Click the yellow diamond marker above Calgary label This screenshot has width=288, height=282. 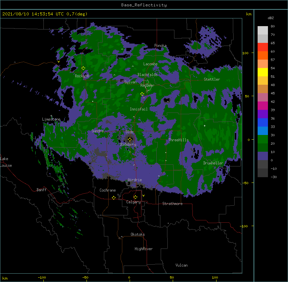[x=135, y=197]
